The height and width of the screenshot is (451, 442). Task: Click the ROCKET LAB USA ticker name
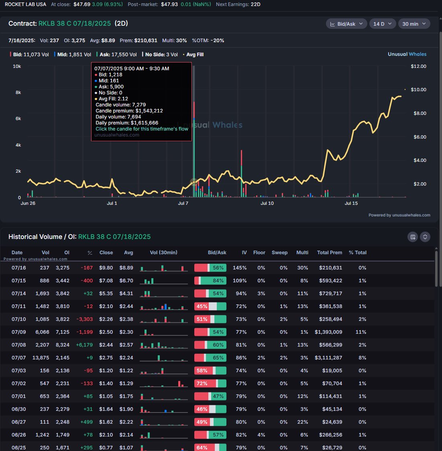click(x=25, y=4)
